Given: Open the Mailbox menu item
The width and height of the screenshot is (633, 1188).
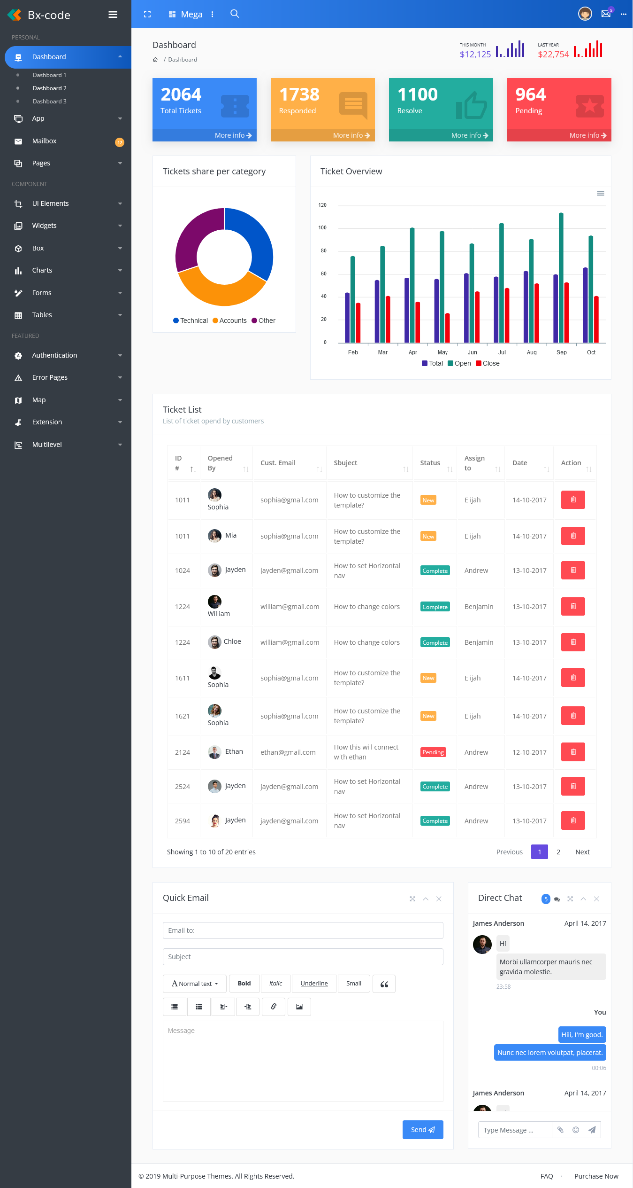Looking at the screenshot, I should tap(45, 141).
